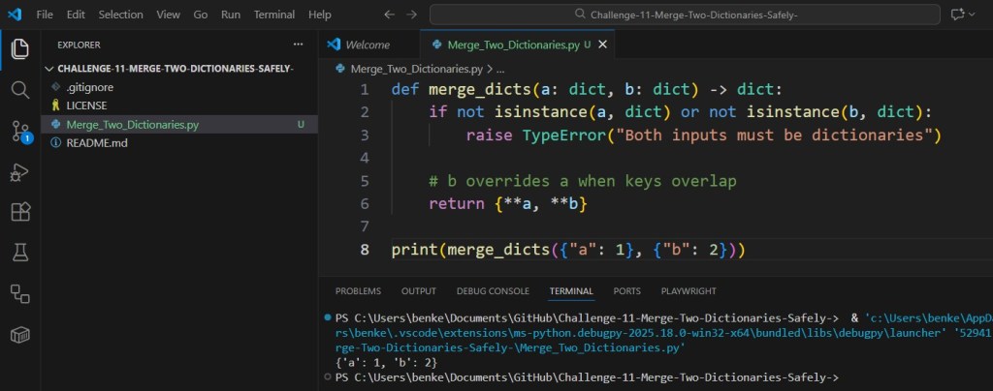Image resolution: width=993 pixels, height=391 pixels.
Task: Go forward with the right arrow
Action: coord(411,15)
